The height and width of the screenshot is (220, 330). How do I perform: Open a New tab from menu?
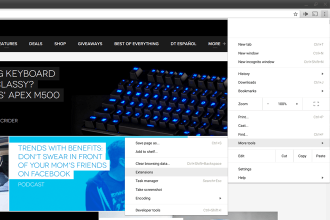click(278, 44)
